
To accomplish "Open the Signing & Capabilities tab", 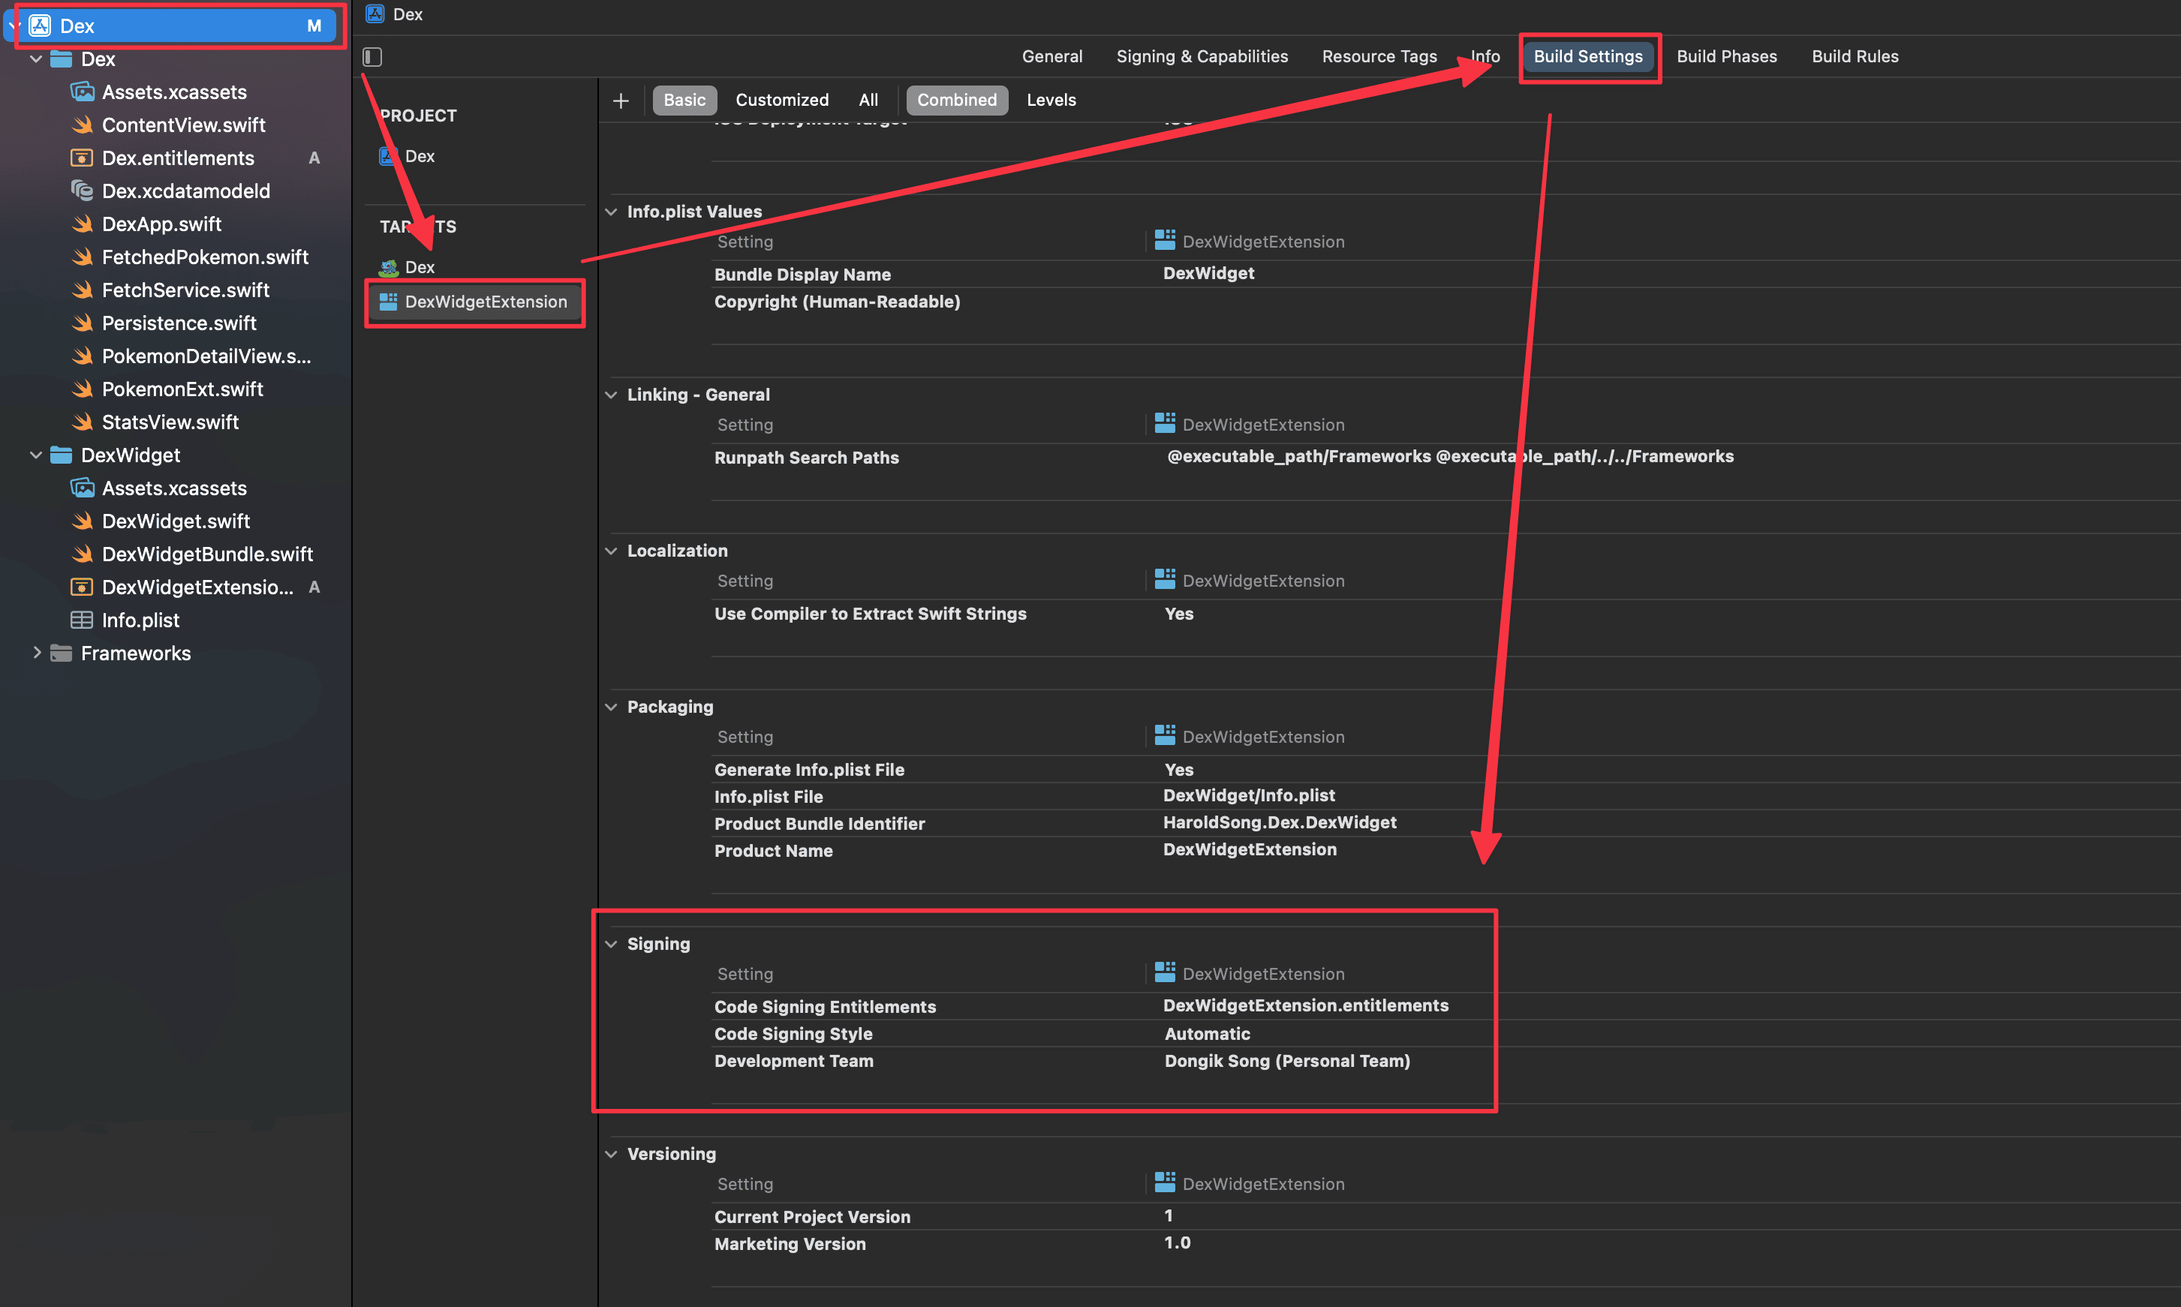I will click(1202, 56).
